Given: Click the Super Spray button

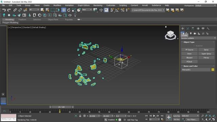Looking at the screenshot, I should pos(206,54).
